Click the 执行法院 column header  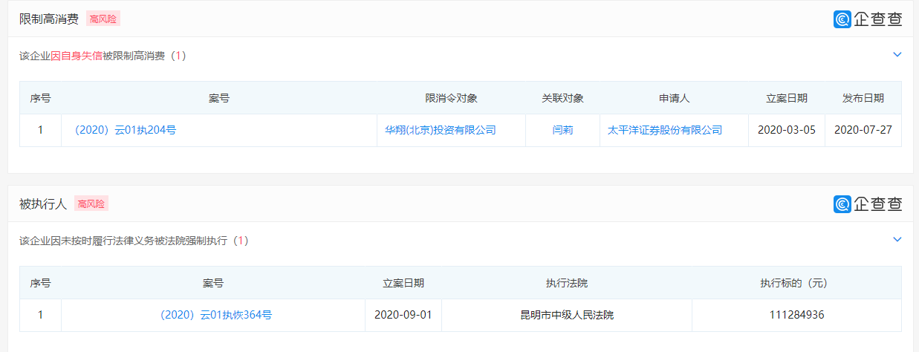tap(567, 283)
